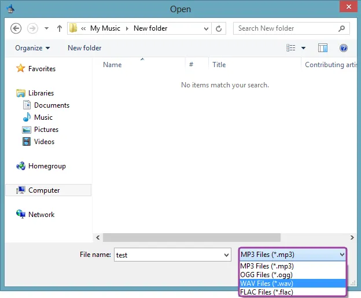This screenshot has height=298, width=361.
Task: Open the Organize menu
Action: [x=32, y=48]
